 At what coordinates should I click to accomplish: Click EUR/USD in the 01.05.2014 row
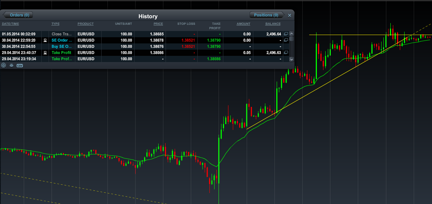[x=86, y=34]
